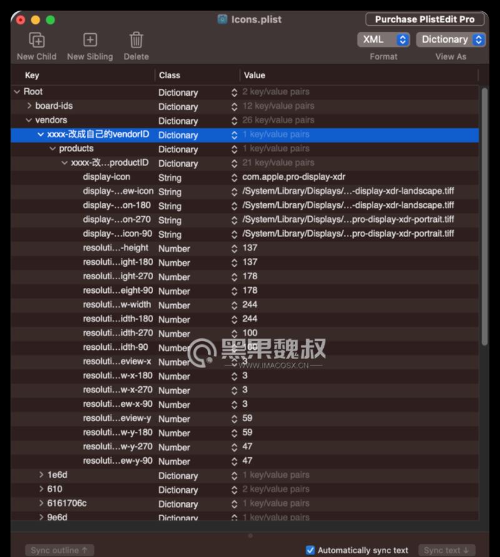The width and height of the screenshot is (500, 557).
Task: Click class stepper arrows on Root row
Action: click(234, 92)
